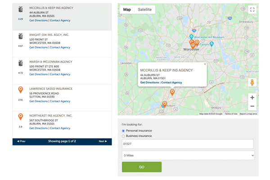Click McCrillis & Keep agency list icon
The height and width of the screenshot is (180, 270).
tap(21, 9)
